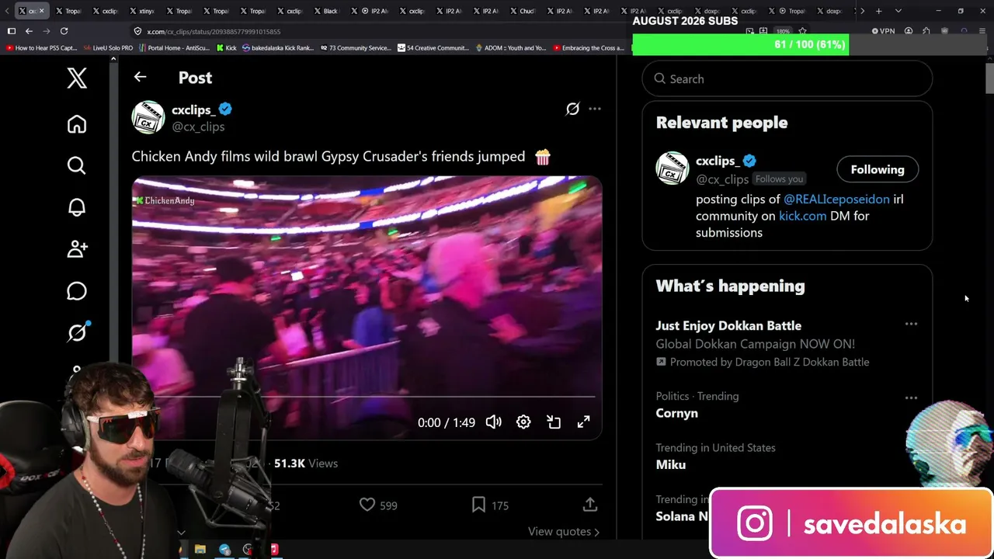Click the 51.3K Views count
Screen dimensions: 994x559
(306, 464)
